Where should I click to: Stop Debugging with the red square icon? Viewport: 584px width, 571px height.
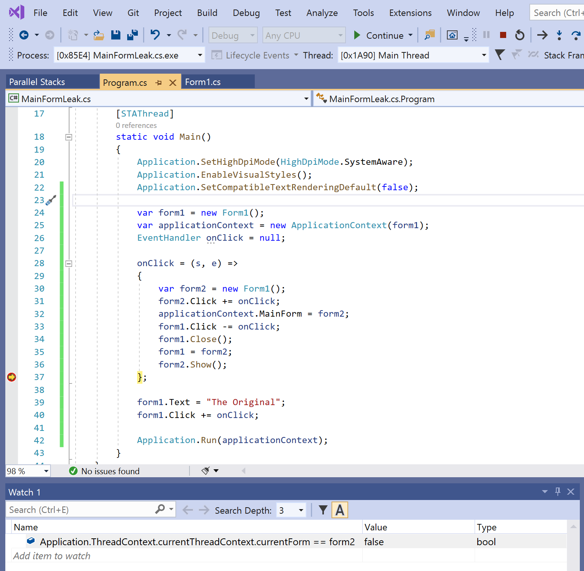point(503,35)
